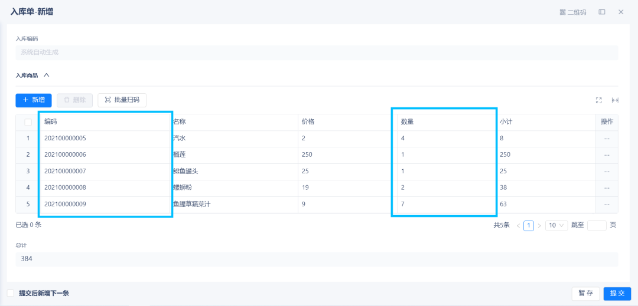Click the 编码 column header
638x306 pixels.
(x=105, y=122)
